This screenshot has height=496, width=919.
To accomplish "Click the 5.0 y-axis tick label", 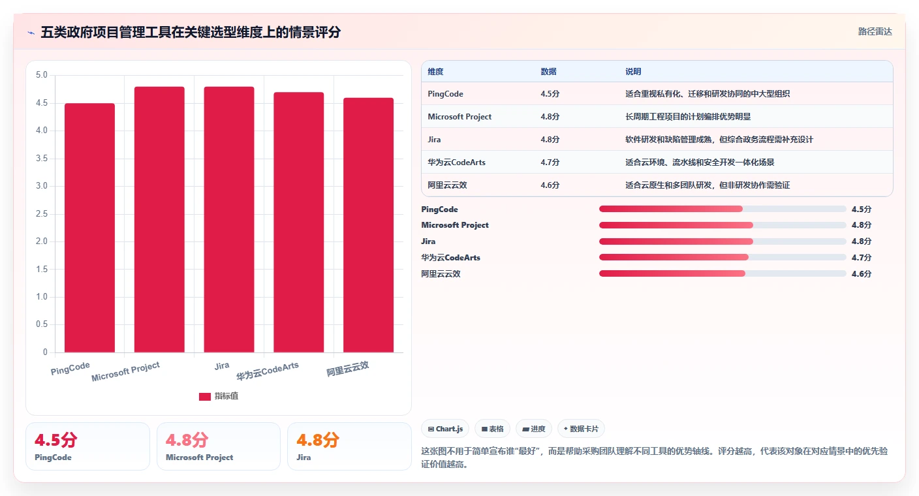I will tap(41, 75).
